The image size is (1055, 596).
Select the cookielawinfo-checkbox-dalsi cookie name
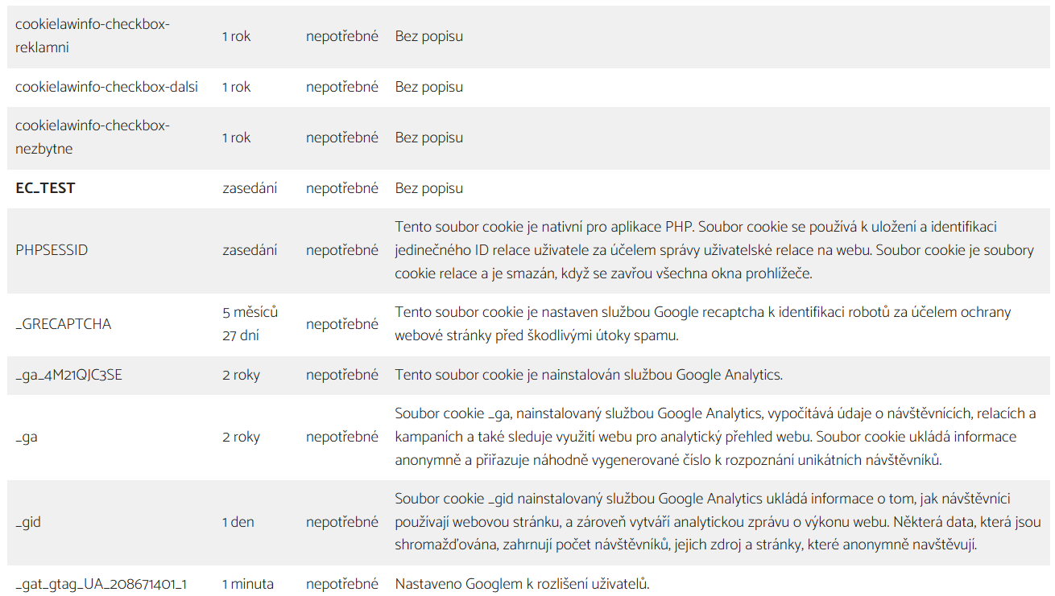(106, 87)
